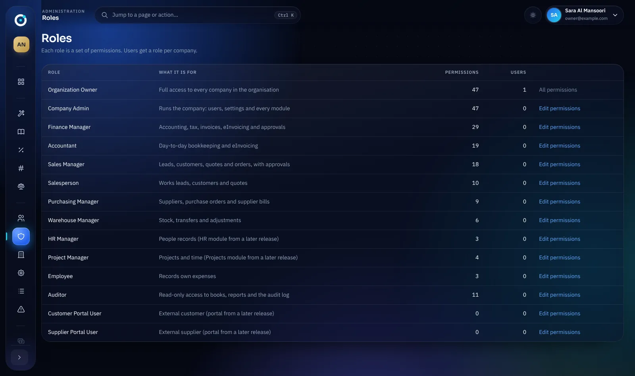Screen dimensions: 635x376
Task: Click the Sales Manager role name
Action: pyautogui.click(x=66, y=164)
